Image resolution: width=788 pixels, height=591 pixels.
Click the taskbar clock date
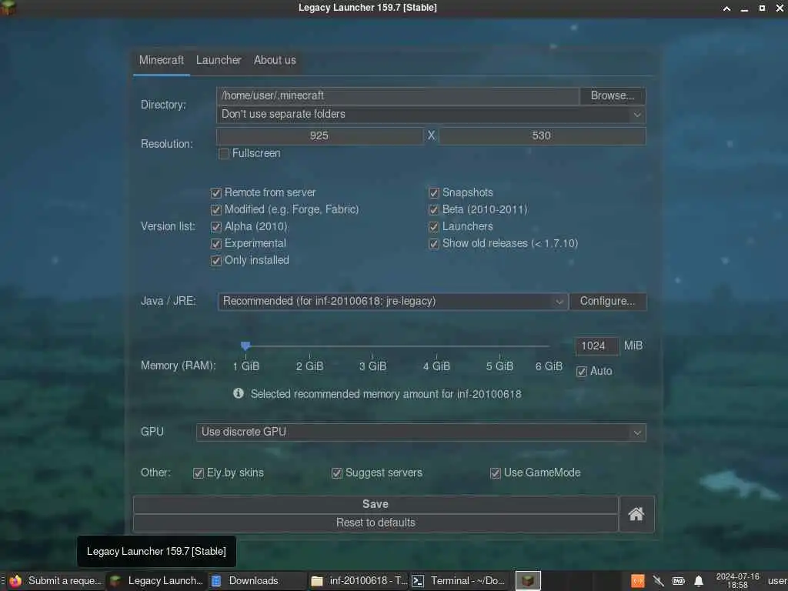(x=737, y=581)
